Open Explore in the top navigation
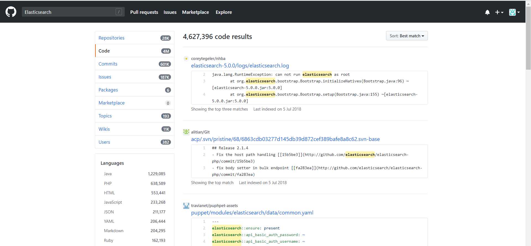The height and width of the screenshot is (246, 531). click(x=224, y=12)
